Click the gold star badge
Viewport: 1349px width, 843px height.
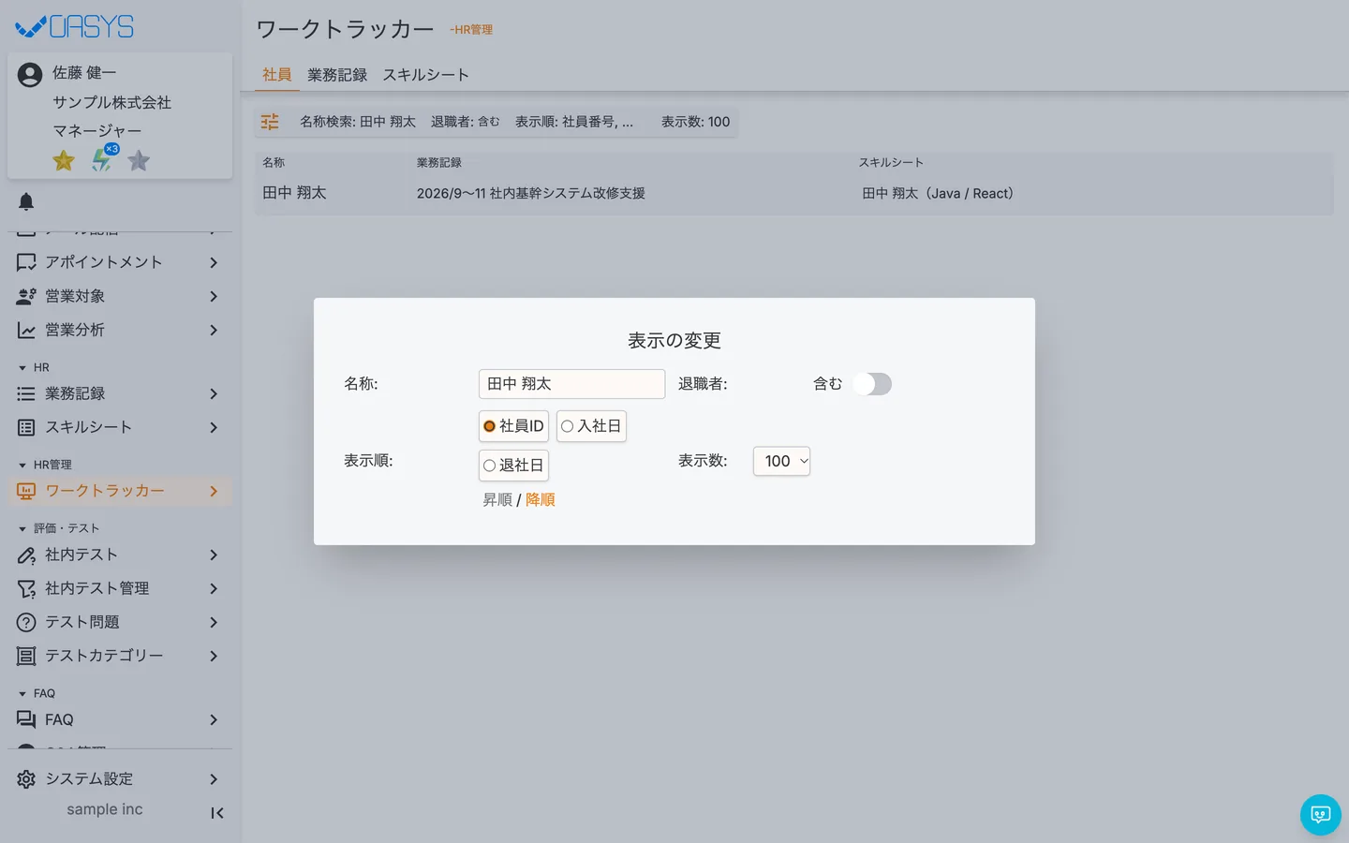pos(64,160)
